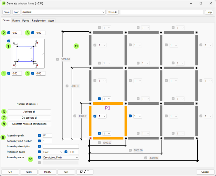Toggle blue checkbox inside panel P1 left
The width and height of the screenshot is (216, 176).
coord(95,116)
